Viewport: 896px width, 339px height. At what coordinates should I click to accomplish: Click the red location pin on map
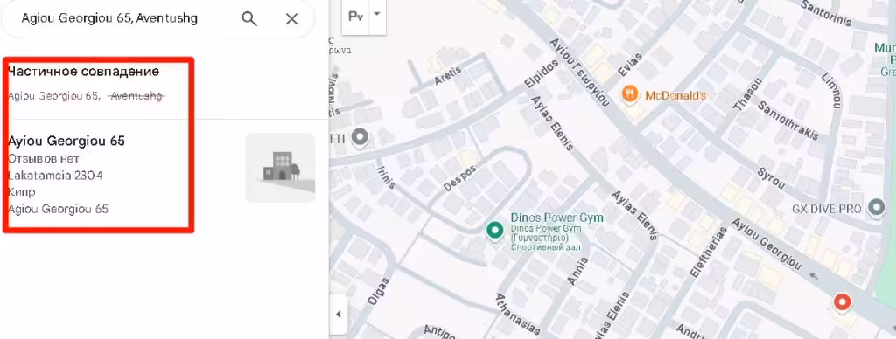(841, 301)
